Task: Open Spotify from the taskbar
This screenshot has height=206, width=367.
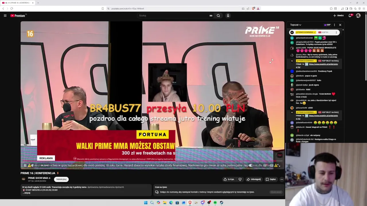Action: click(x=215, y=203)
